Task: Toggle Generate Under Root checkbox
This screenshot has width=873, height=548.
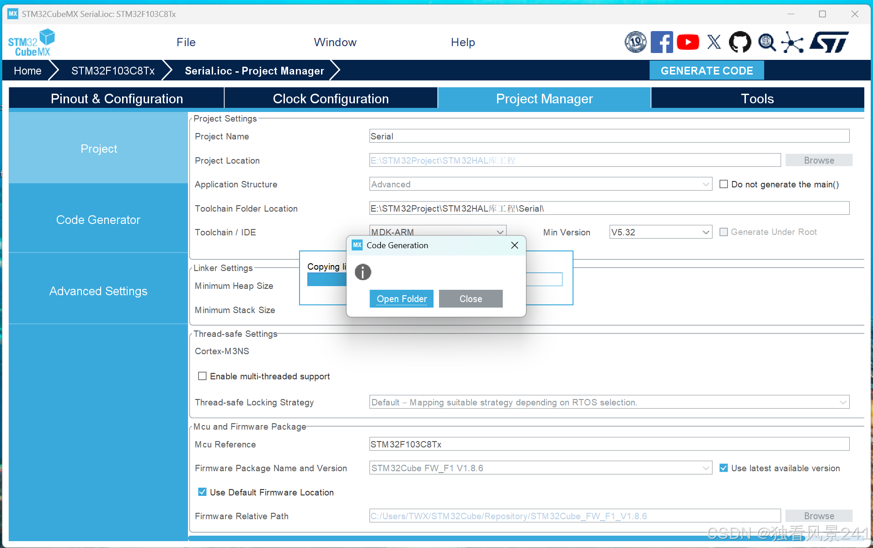Action: pos(723,232)
